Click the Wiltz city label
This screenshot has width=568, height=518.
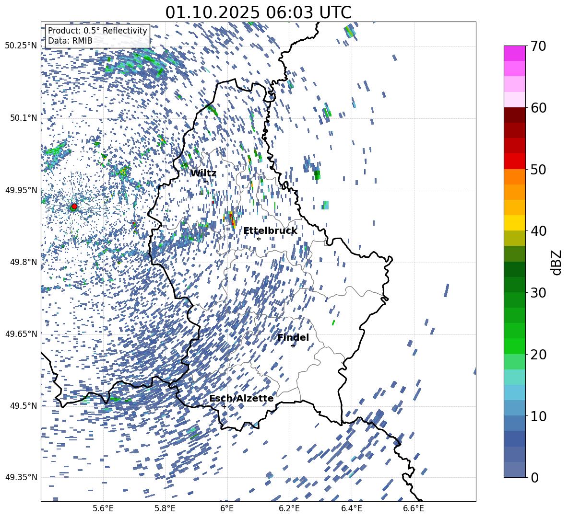(203, 173)
